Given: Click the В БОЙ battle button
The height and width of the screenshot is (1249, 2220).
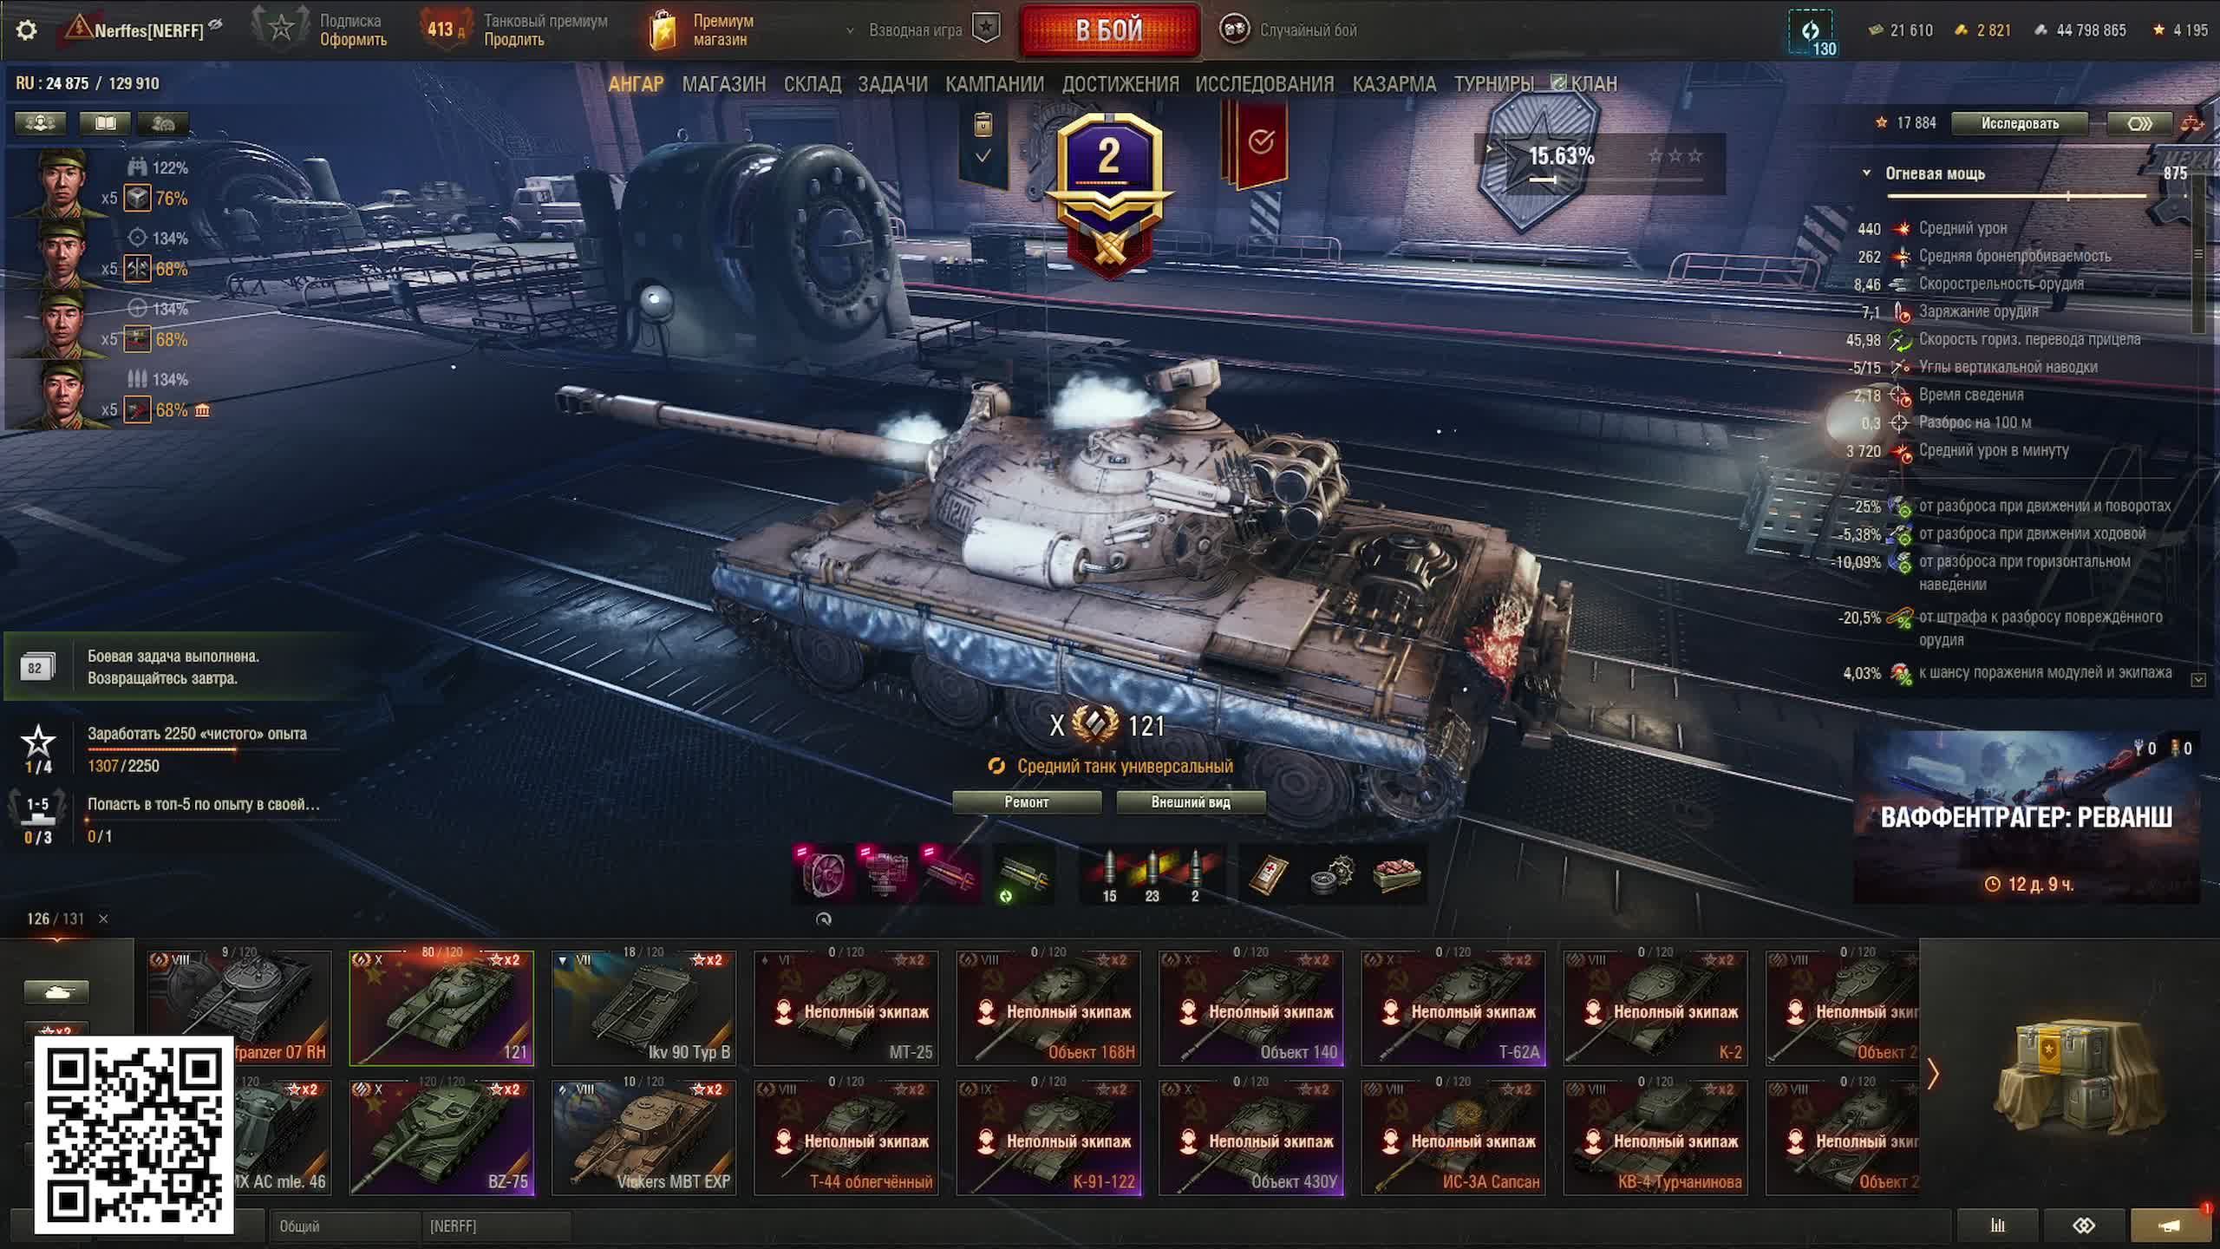Looking at the screenshot, I should [1110, 30].
